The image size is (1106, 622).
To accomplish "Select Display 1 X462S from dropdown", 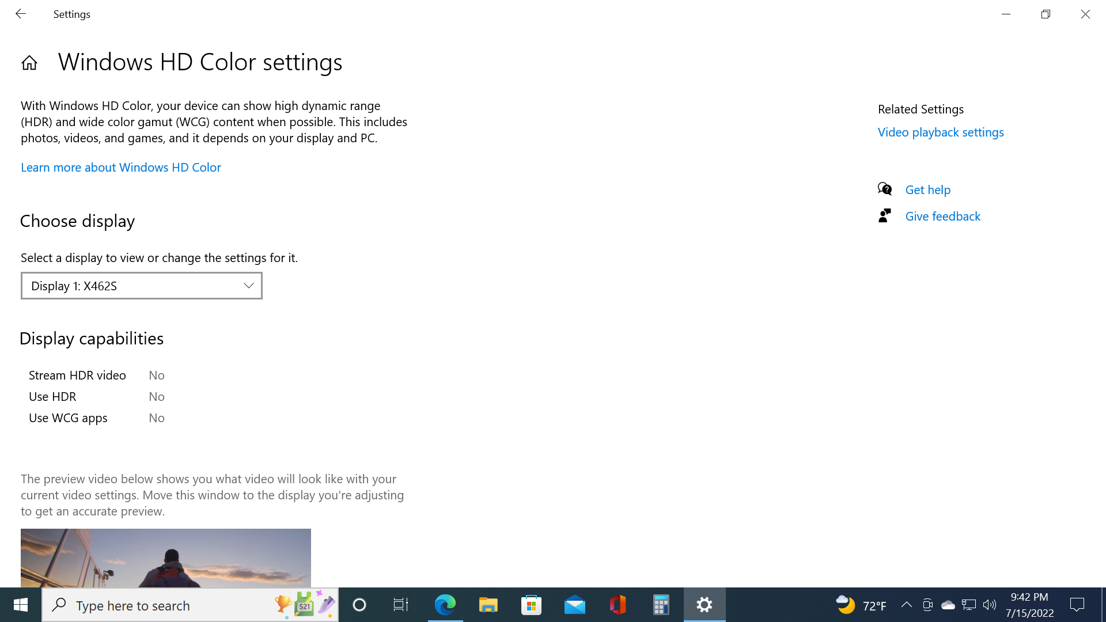I will coord(141,286).
